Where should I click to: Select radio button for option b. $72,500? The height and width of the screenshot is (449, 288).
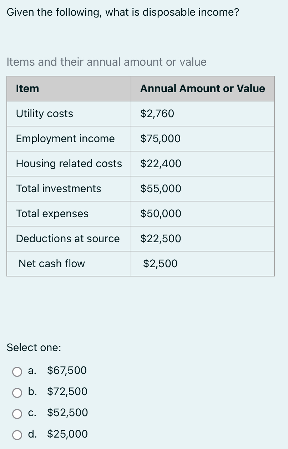pos(17,393)
